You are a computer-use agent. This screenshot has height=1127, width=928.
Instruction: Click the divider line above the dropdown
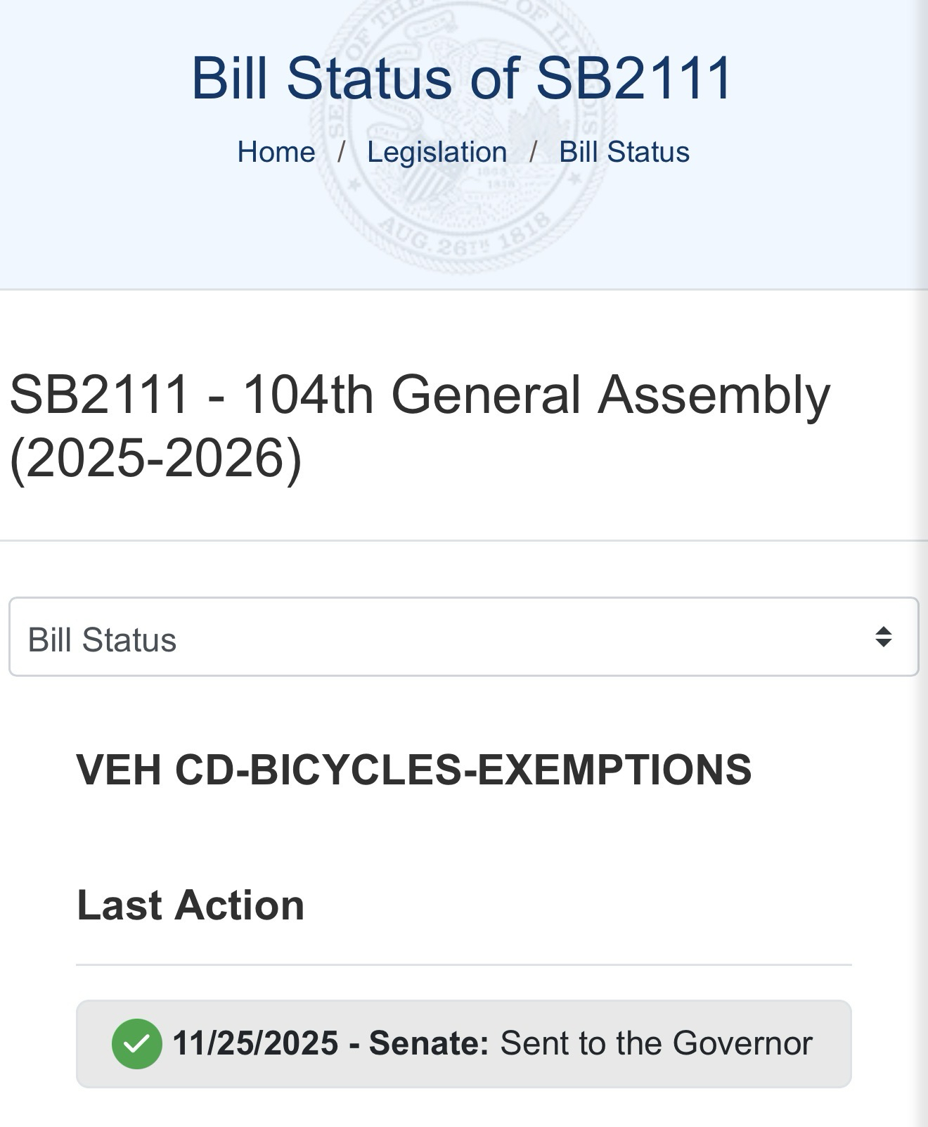click(463, 540)
